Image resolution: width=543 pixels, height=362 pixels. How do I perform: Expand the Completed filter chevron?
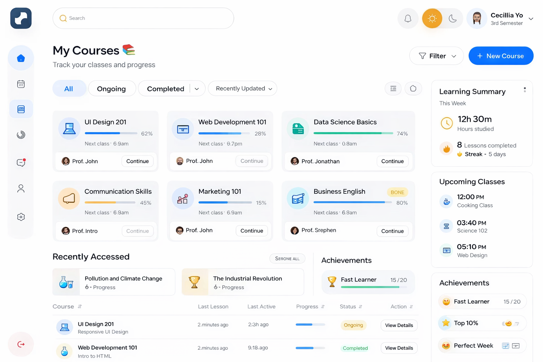pyautogui.click(x=197, y=88)
